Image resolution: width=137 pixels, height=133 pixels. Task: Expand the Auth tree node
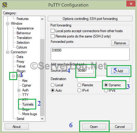coord(19,90)
